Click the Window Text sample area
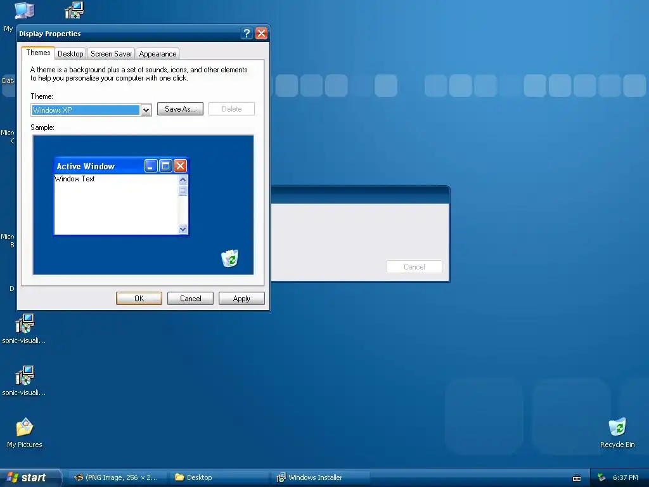 [75, 179]
